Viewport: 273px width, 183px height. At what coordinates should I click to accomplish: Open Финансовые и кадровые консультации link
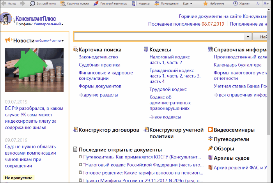[106, 76]
